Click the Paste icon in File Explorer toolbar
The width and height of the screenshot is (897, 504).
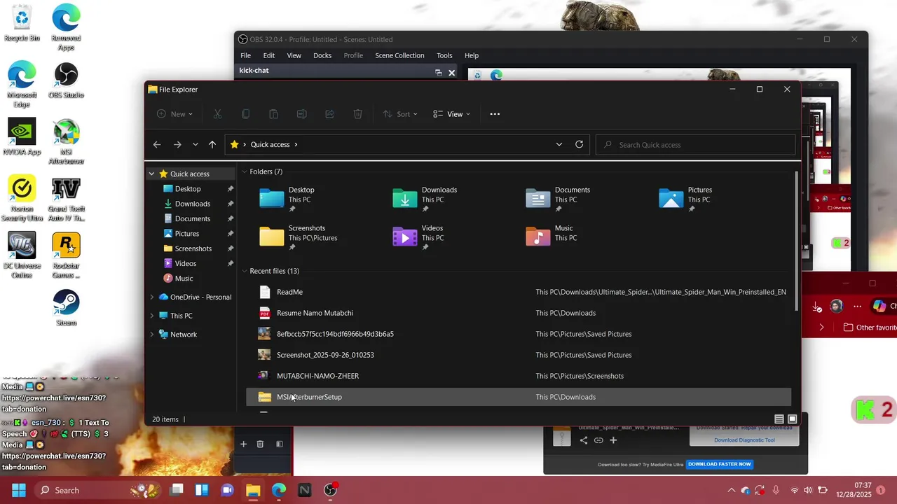pyautogui.click(x=273, y=114)
